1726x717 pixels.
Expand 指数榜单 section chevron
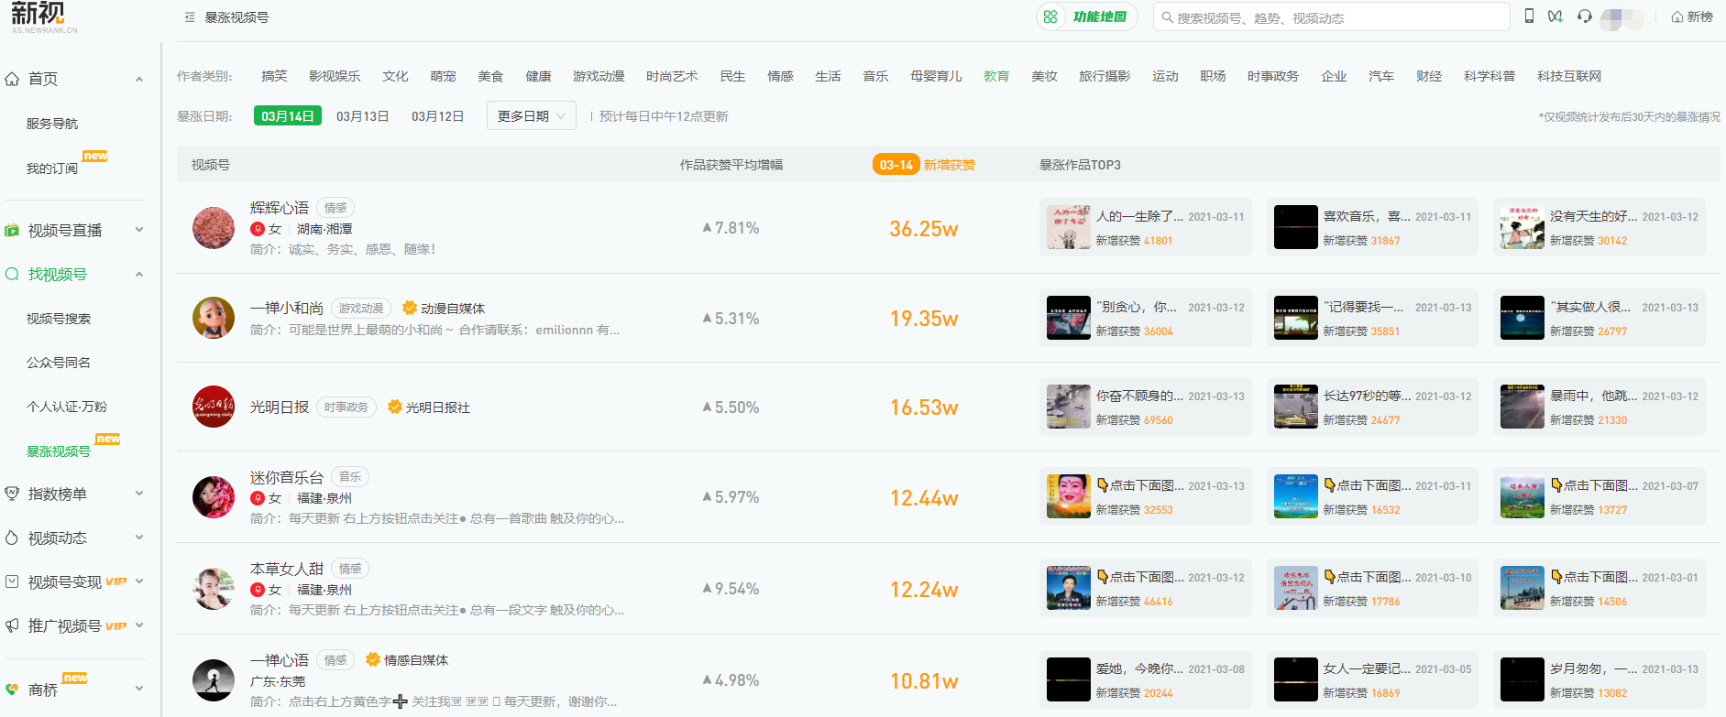[x=139, y=494]
